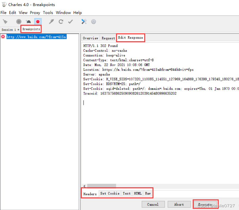
Task: Validate the request with the checkmark icon
Action: [70, 21]
